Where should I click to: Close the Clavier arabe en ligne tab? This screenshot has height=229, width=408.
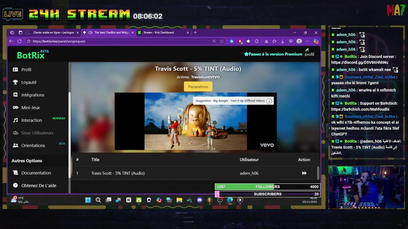[x=77, y=32]
